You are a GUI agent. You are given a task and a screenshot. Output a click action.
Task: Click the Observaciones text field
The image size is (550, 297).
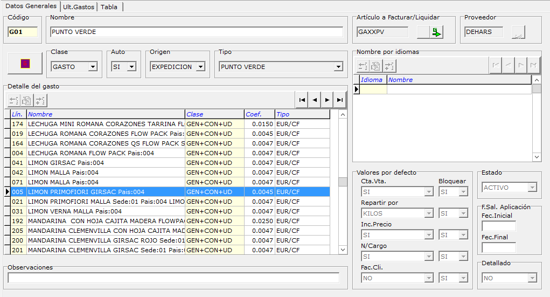click(173, 278)
